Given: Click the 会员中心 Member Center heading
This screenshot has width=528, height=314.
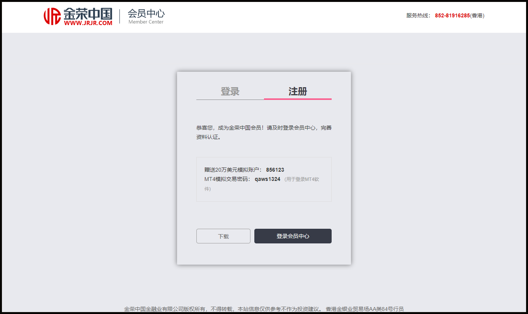Looking at the screenshot, I should tap(146, 17).
